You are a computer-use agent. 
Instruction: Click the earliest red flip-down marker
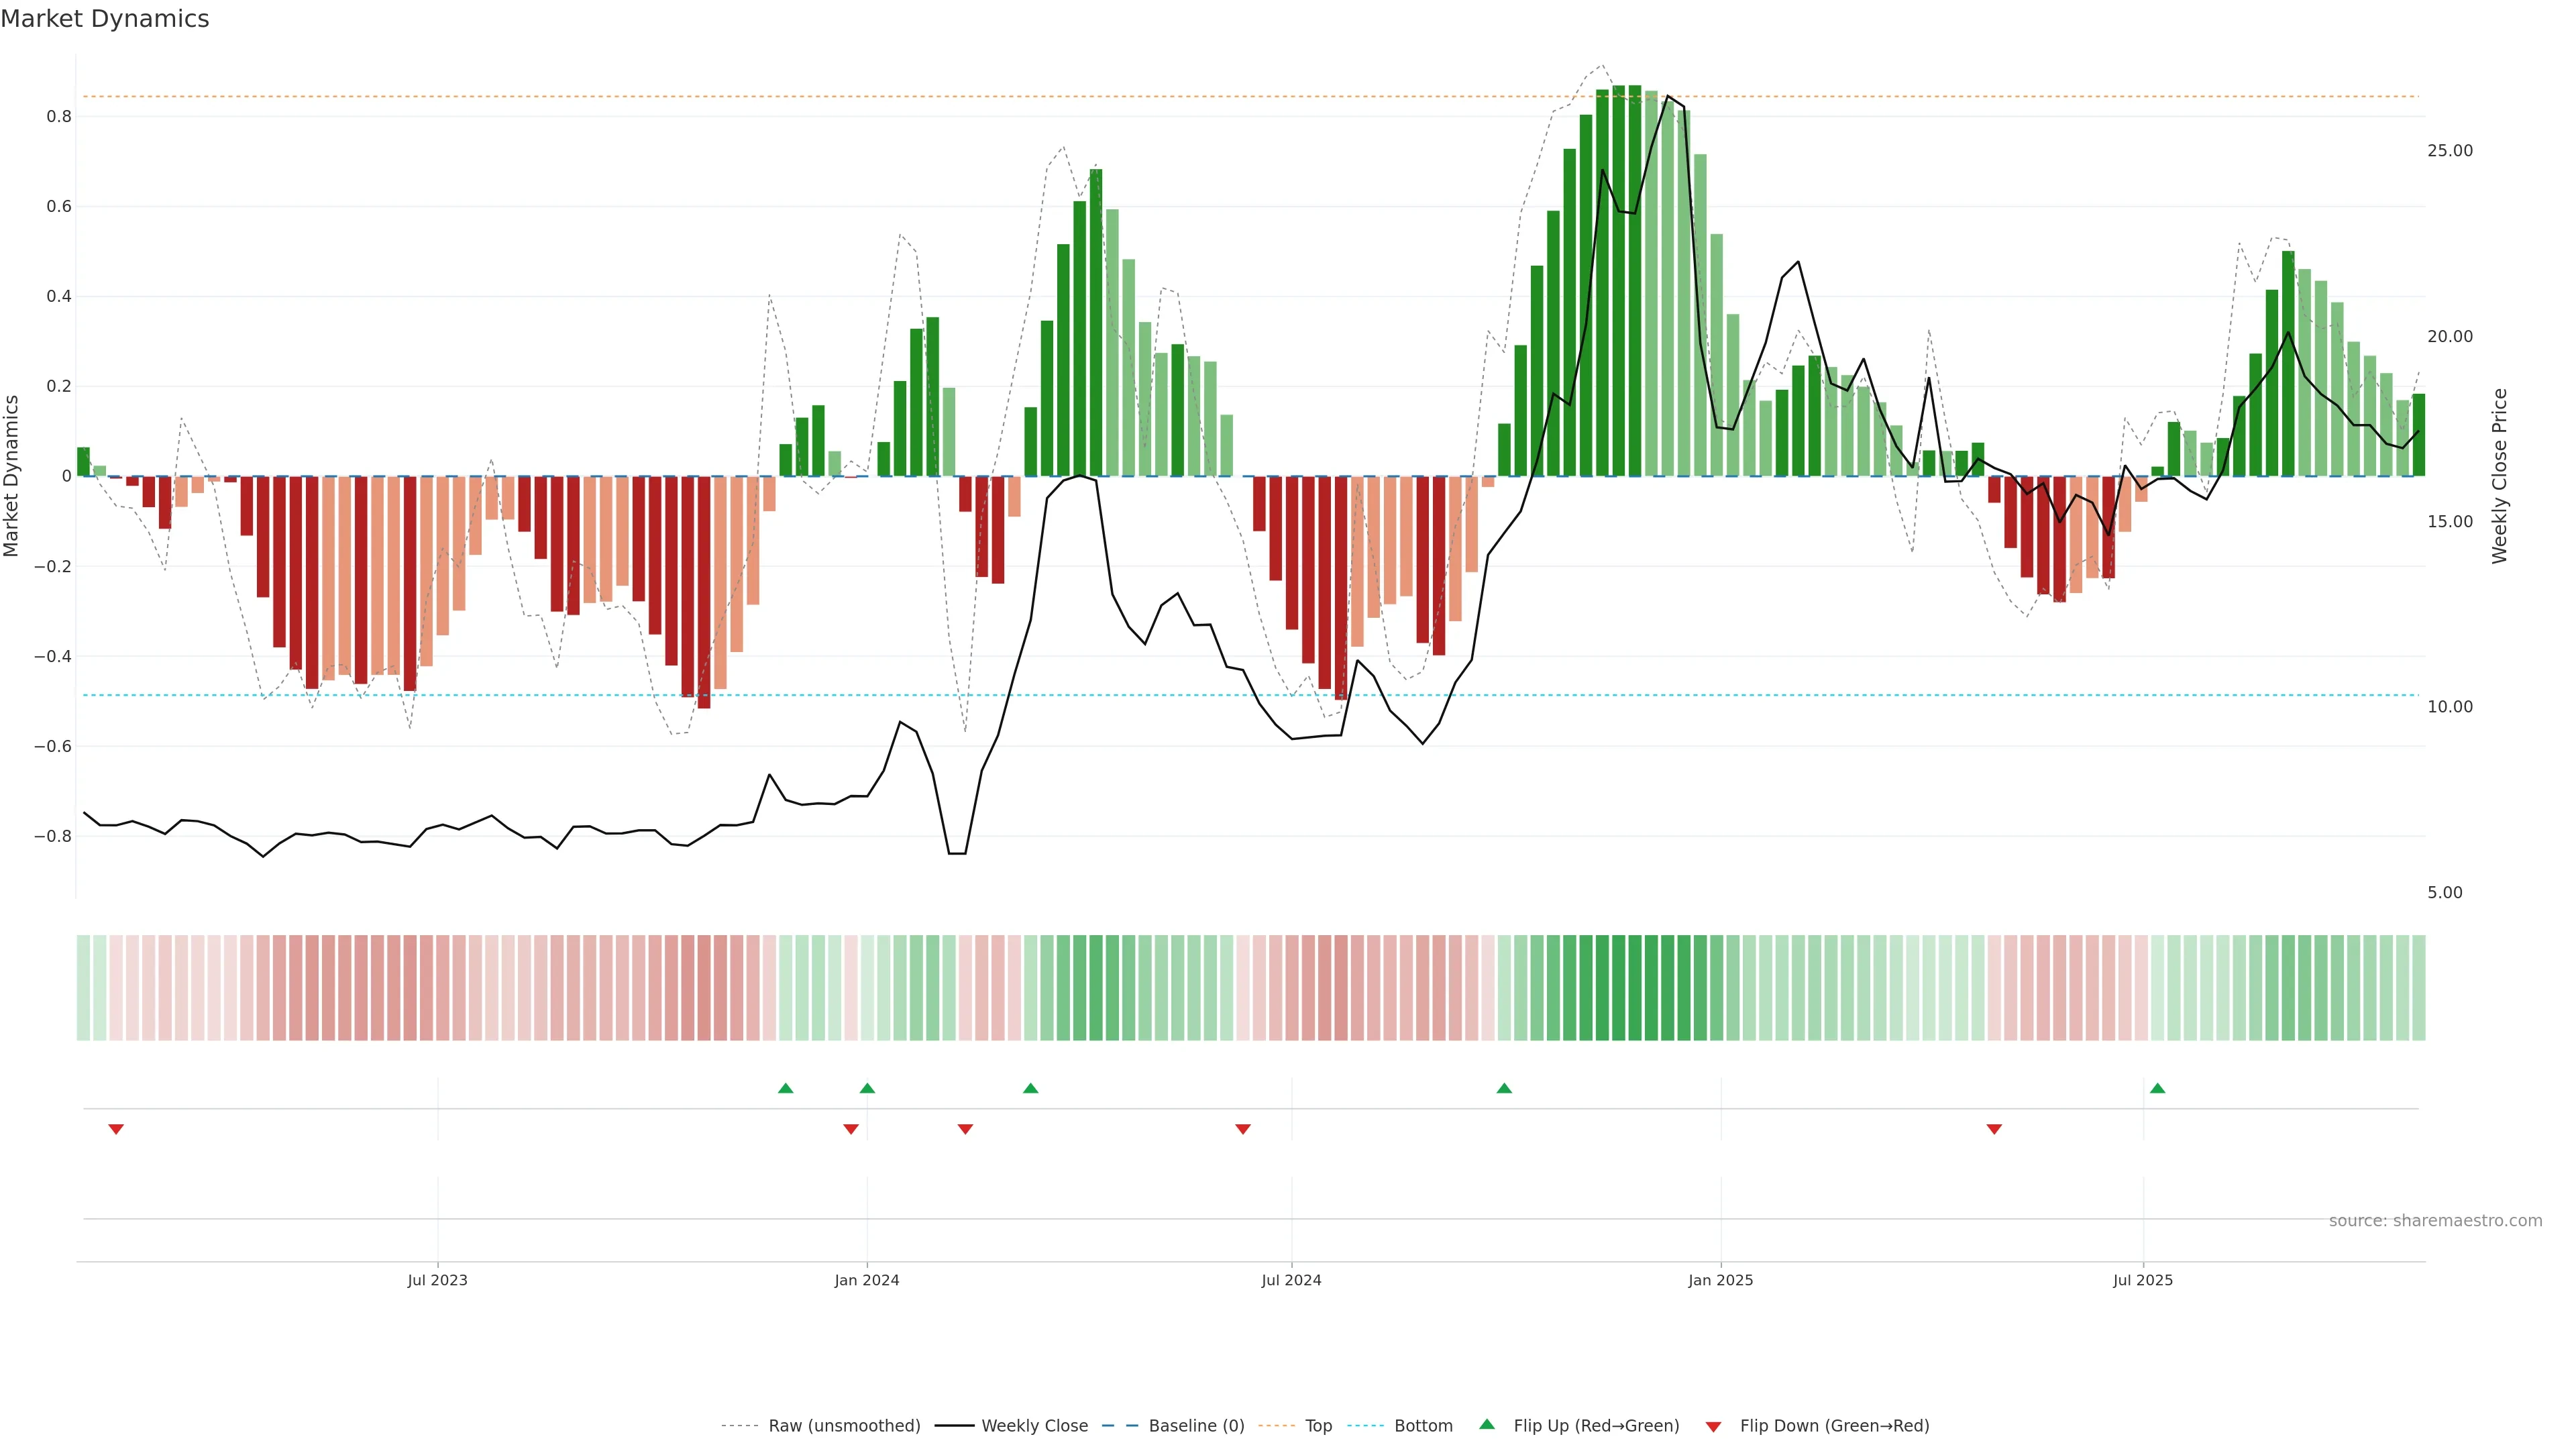(116, 1129)
